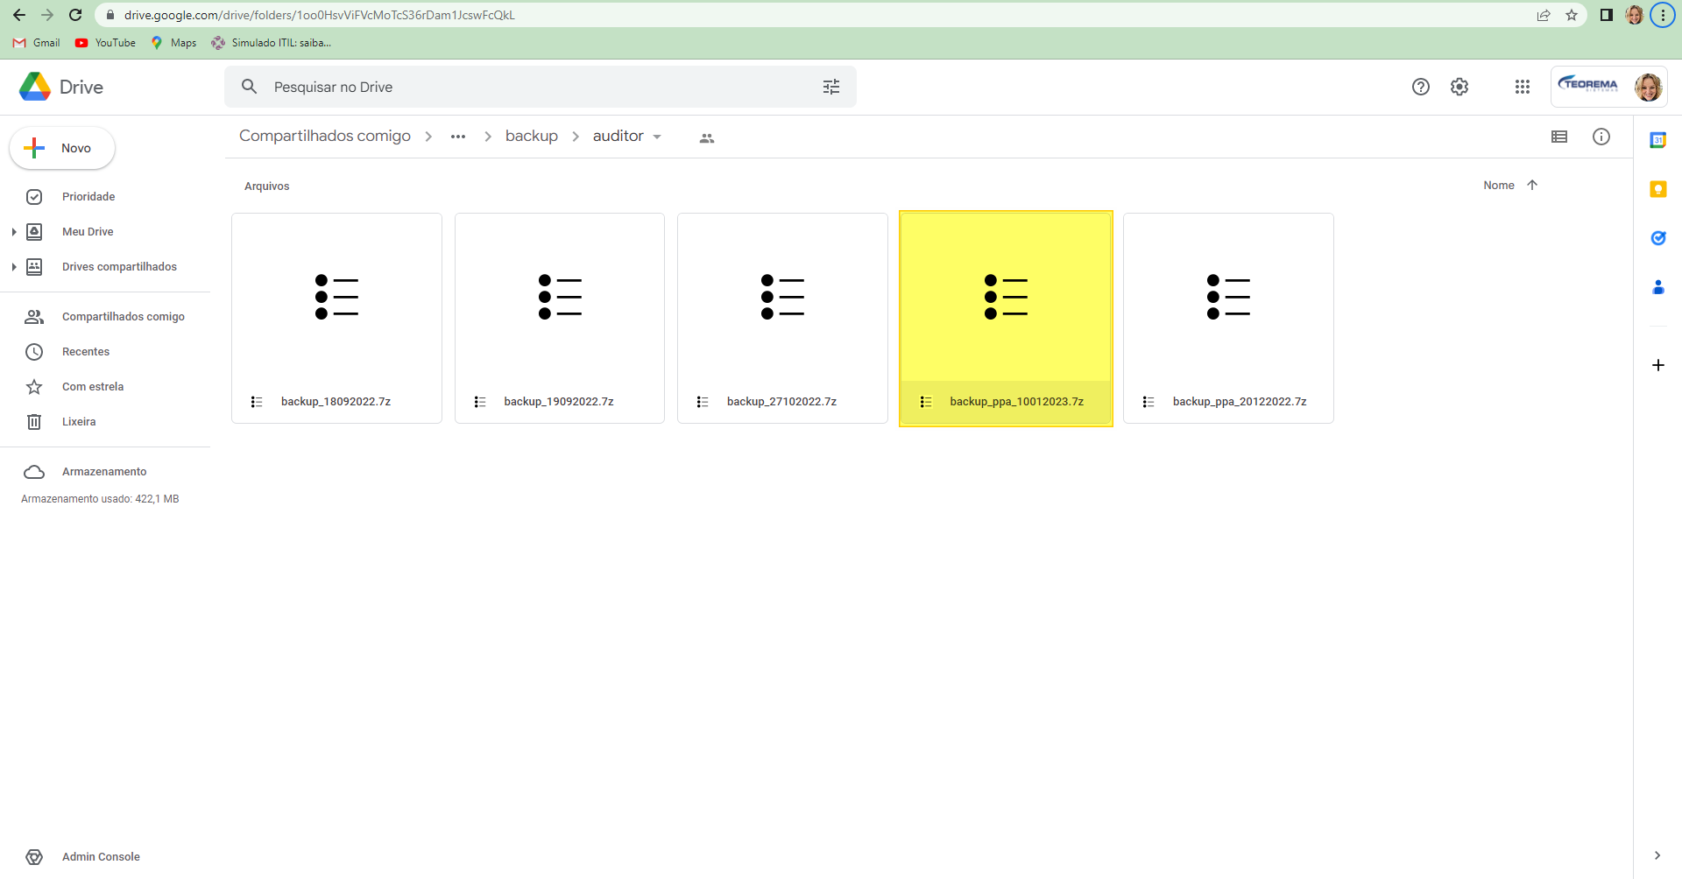Screen dimensions: 1682x879
Task: Go to backup breadcrumb folder
Action: pos(532,136)
